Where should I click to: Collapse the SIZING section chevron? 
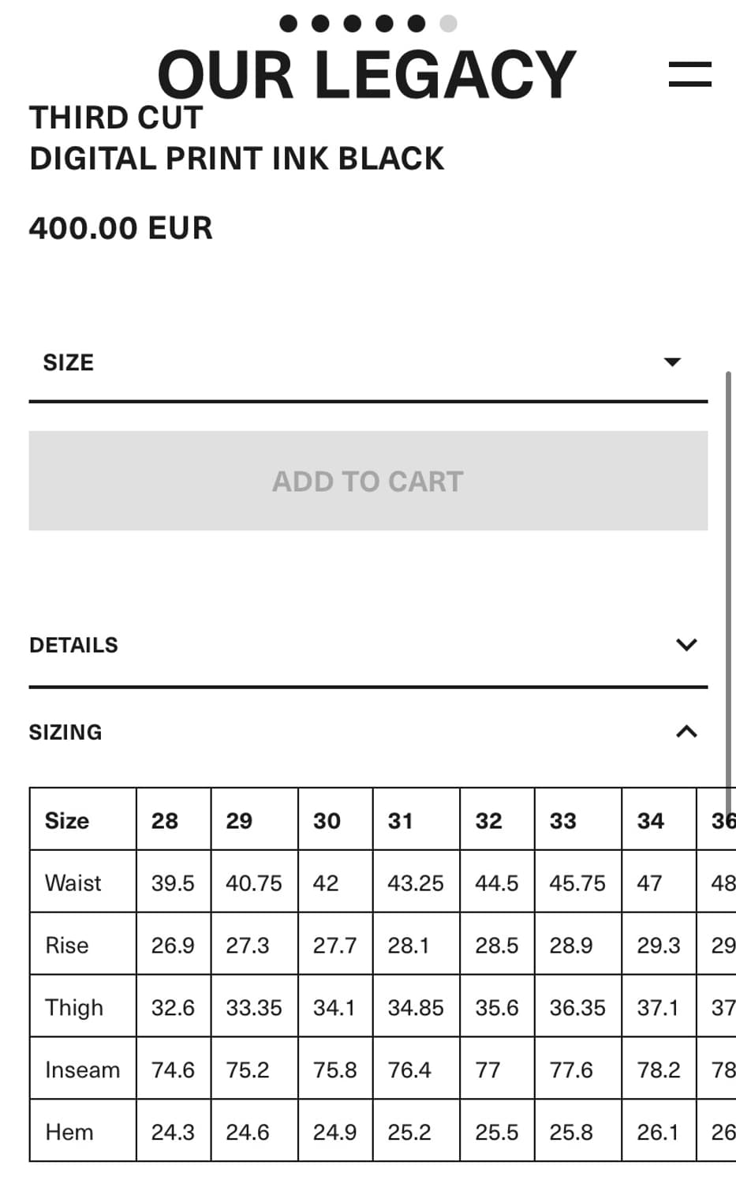pos(686,732)
